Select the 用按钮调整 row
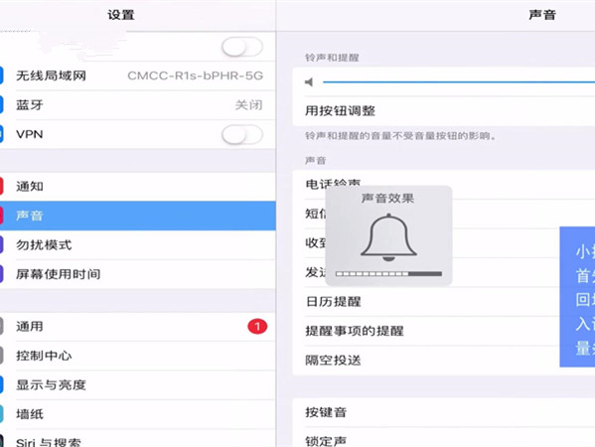The image size is (595, 447). point(444,111)
